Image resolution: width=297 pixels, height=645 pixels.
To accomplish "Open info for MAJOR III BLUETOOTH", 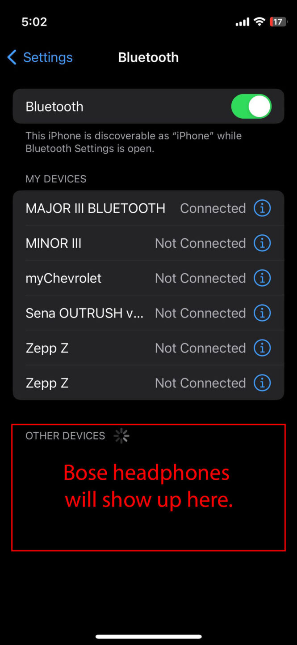I will (x=262, y=208).
